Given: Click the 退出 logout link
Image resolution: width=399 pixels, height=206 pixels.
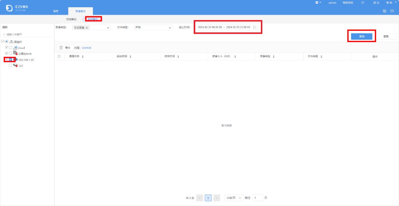Looking at the screenshot, I should pyautogui.click(x=376, y=3).
